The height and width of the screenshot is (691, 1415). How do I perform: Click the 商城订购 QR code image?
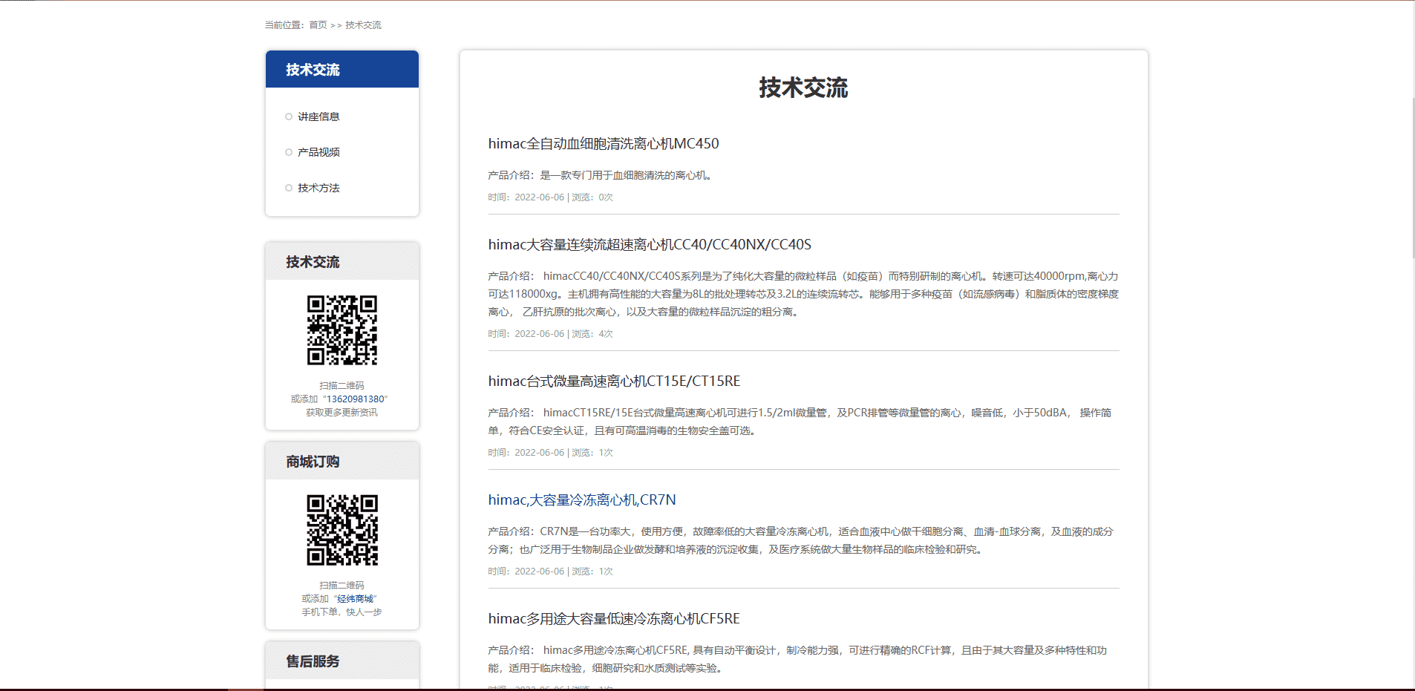click(342, 530)
